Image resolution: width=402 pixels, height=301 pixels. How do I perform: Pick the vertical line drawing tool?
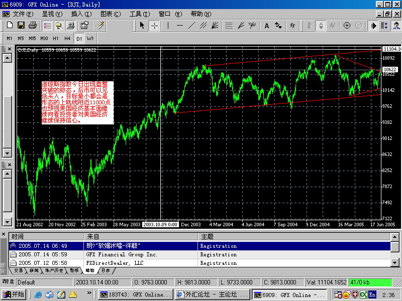point(168,26)
